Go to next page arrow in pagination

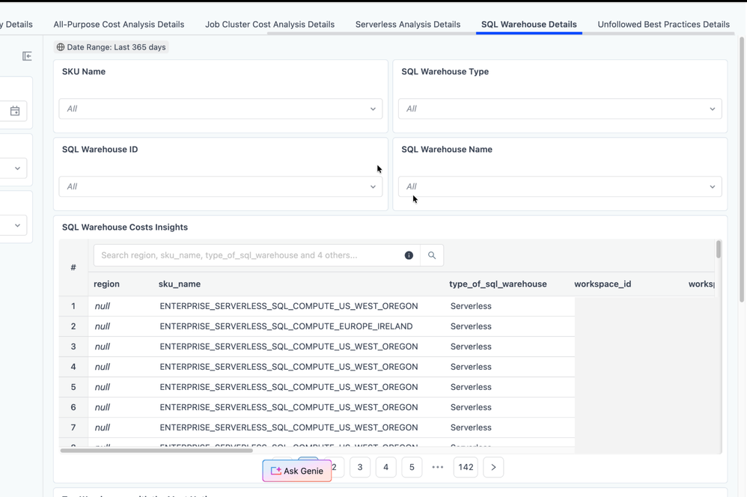[493, 467]
